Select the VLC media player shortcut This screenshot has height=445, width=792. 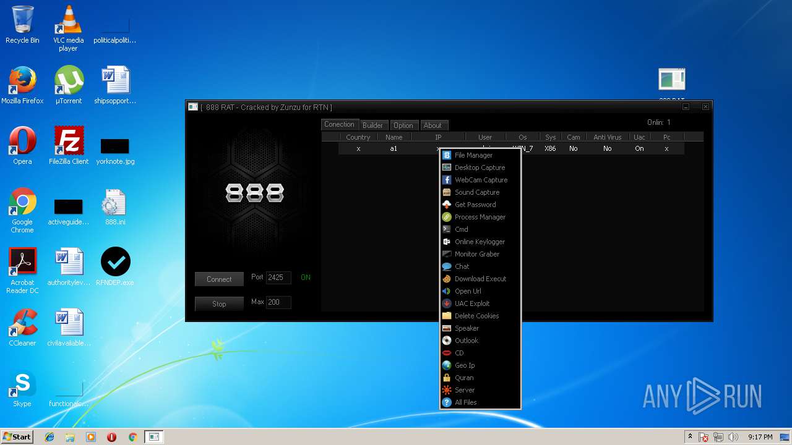[x=68, y=28]
